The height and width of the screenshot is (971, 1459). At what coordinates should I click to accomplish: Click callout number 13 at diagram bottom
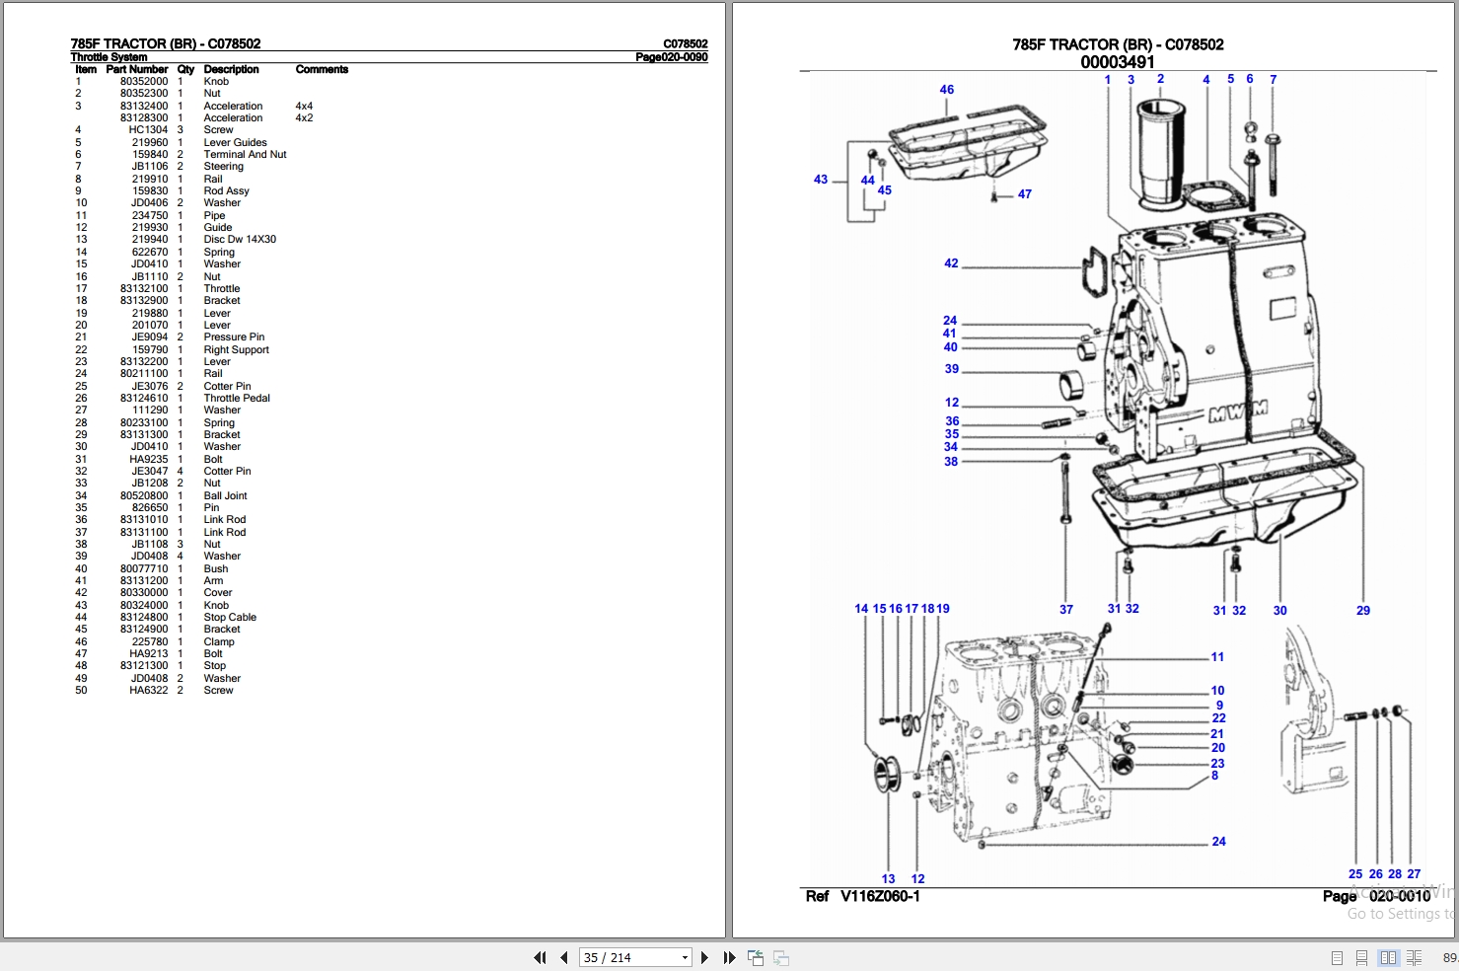pyautogui.click(x=888, y=879)
